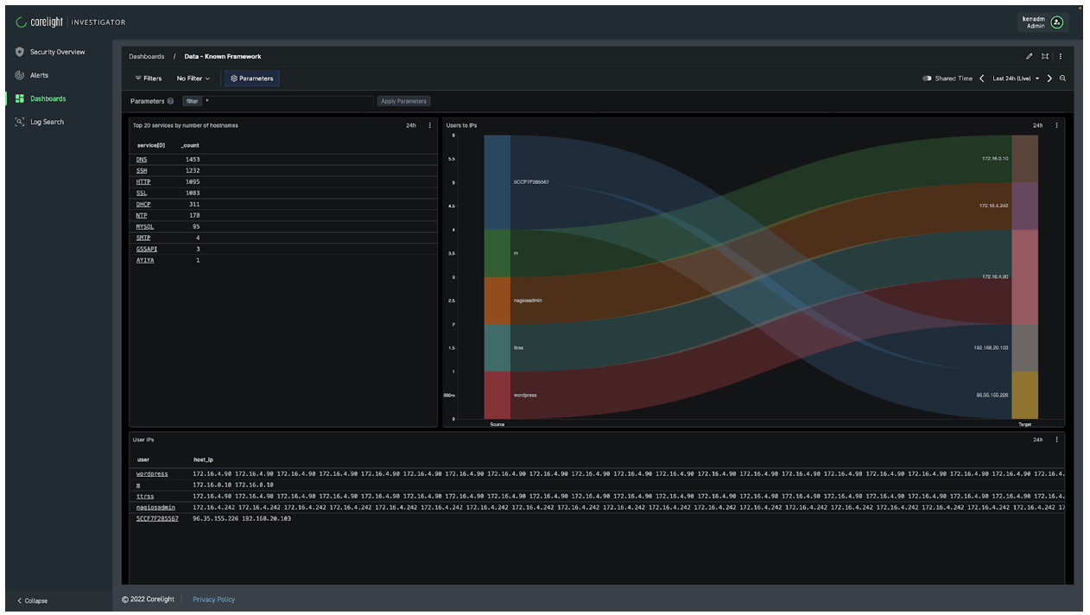1090x615 pixels.
Task: Open the Last 24h (Live) time dropdown
Action: point(1016,79)
